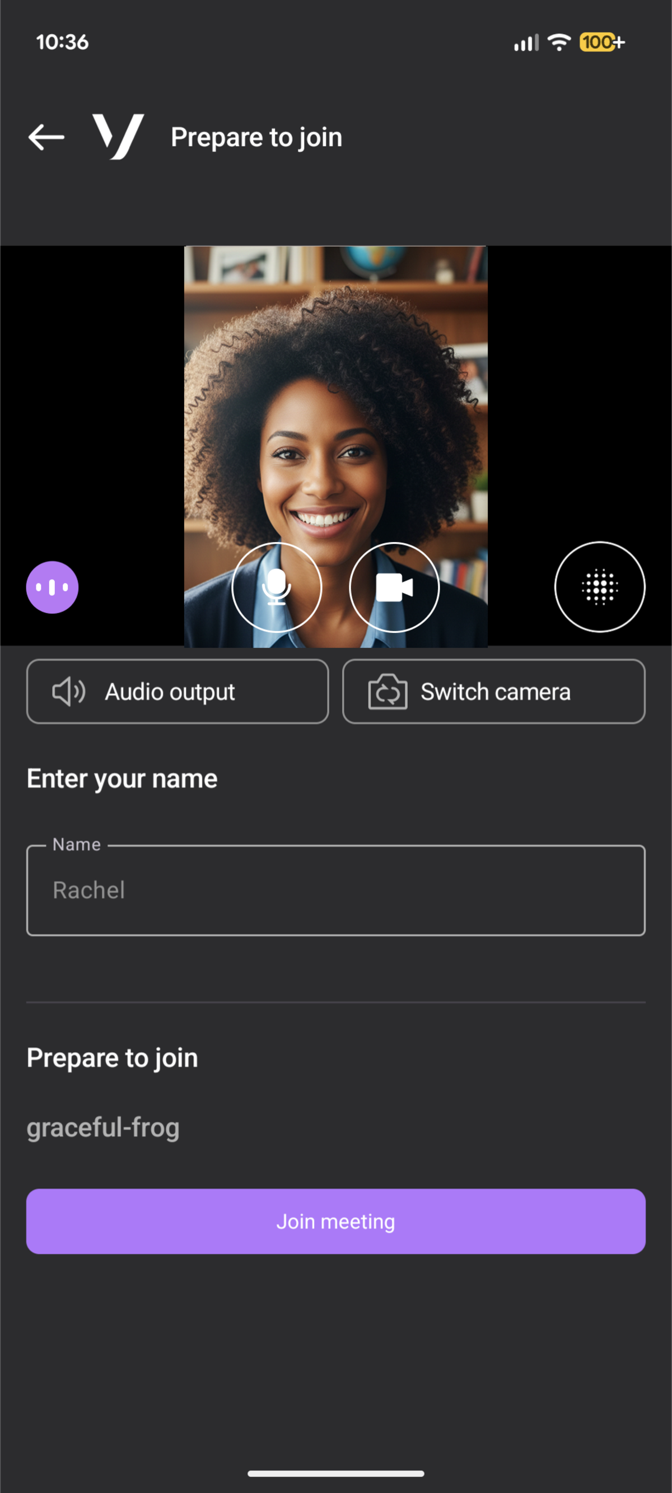This screenshot has width=672, height=1493.
Task: Open background blur effects button
Action: coord(600,587)
